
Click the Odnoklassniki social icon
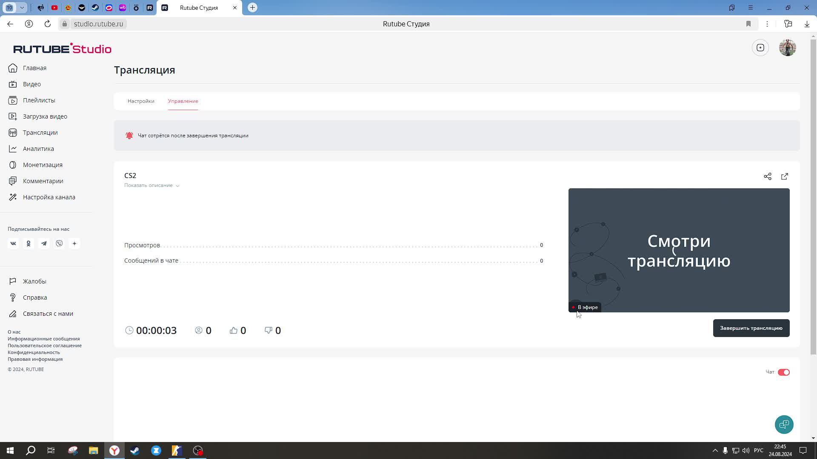click(x=29, y=244)
